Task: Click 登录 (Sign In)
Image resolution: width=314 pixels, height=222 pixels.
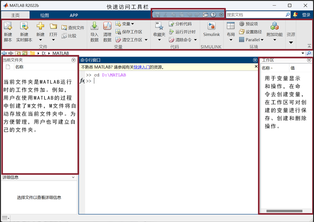Action: [x=306, y=14]
